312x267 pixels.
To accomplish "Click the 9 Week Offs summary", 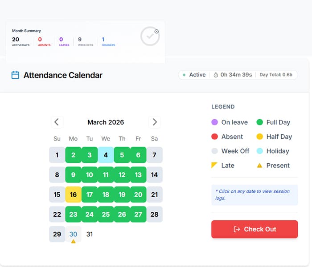I will click(86, 41).
